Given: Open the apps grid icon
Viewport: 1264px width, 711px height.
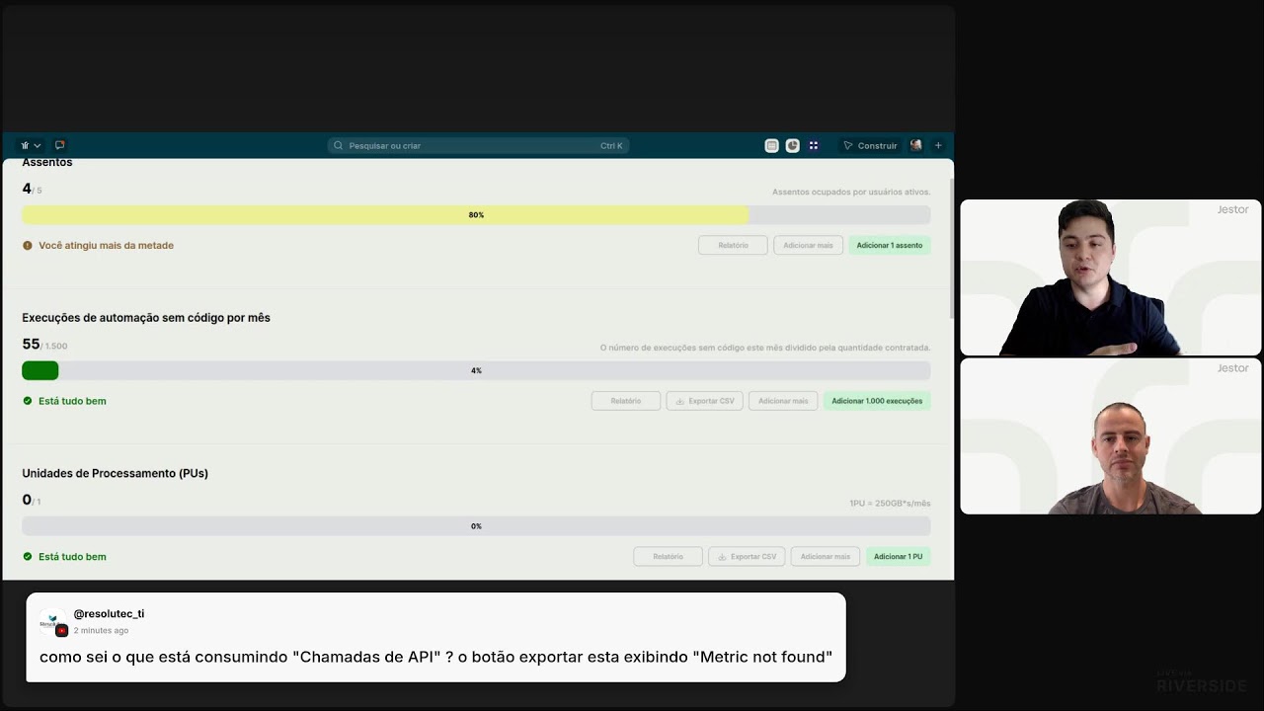Looking at the screenshot, I should point(814,145).
